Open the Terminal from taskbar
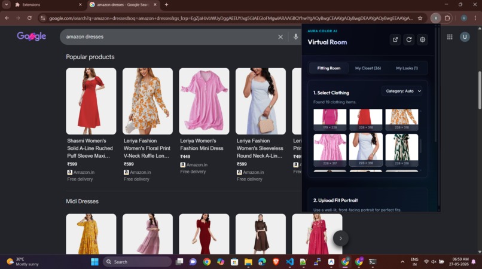This screenshot has width=482, height=269. click(x=373, y=262)
